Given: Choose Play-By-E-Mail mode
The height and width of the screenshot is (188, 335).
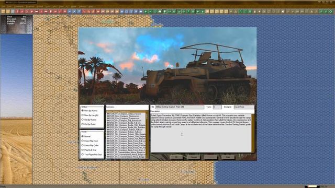Looking at the screenshot, I should [x=89, y=150].
